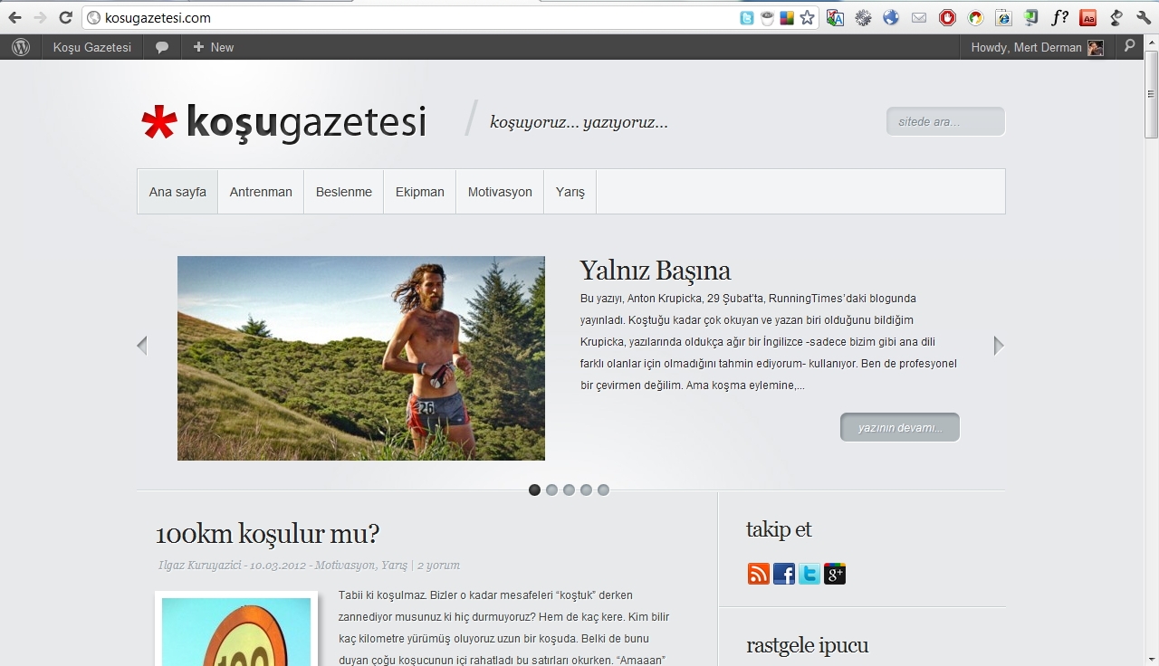Open the Antrenman menu item
Viewport: 1159px width, 666px height.
pos(261,192)
